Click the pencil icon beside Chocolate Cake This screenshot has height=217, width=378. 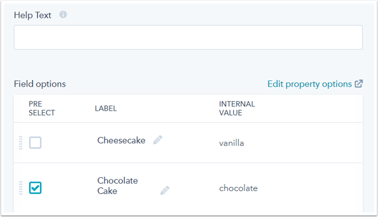point(165,190)
